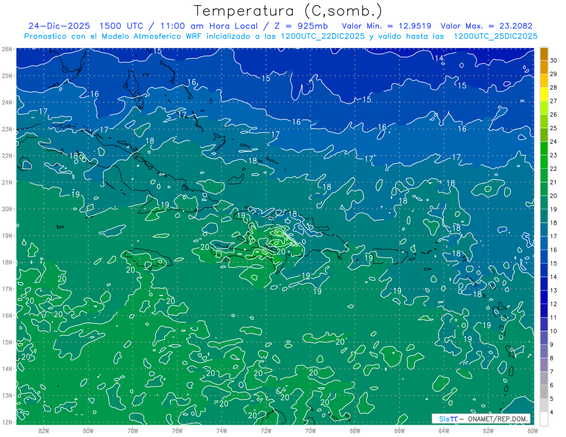The image size is (566, 437).
Task: Select the orange swatch above colorbar value 30
Action: [544, 54]
